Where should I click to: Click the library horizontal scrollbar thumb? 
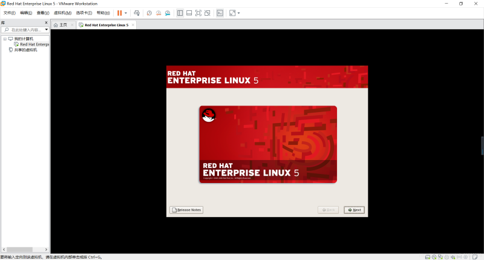click(x=20, y=250)
